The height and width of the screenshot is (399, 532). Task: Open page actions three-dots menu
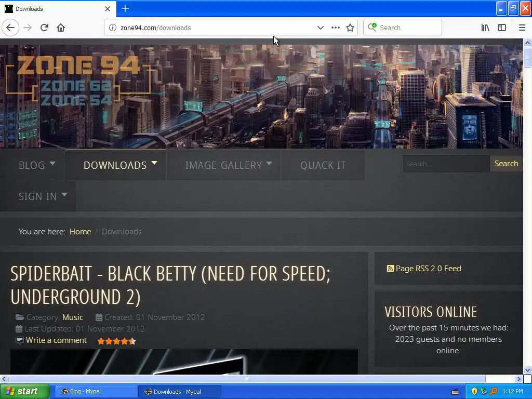pos(336,28)
